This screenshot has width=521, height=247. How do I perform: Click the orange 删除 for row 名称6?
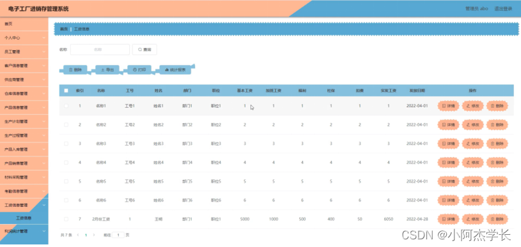coord(497,200)
